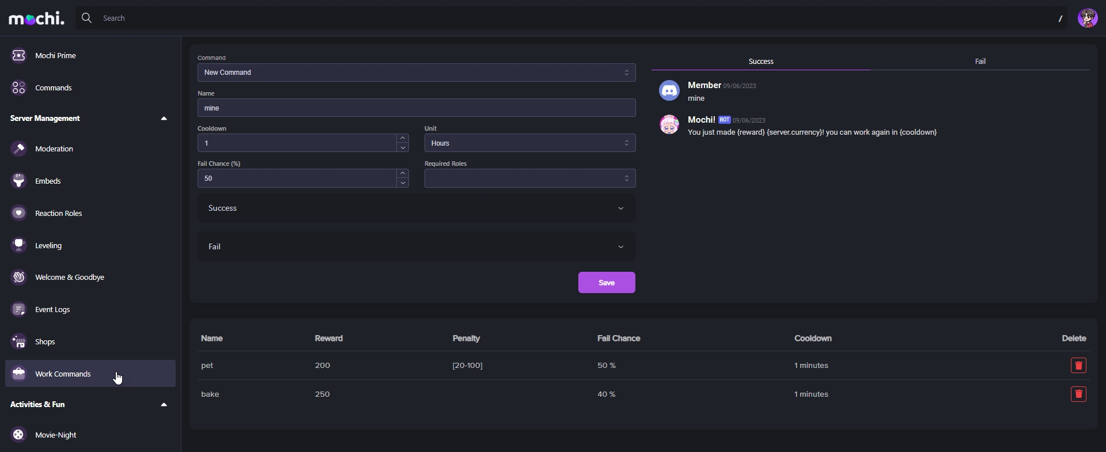
Task: Open the Reaction Roles heart icon
Action: pyautogui.click(x=19, y=213)
